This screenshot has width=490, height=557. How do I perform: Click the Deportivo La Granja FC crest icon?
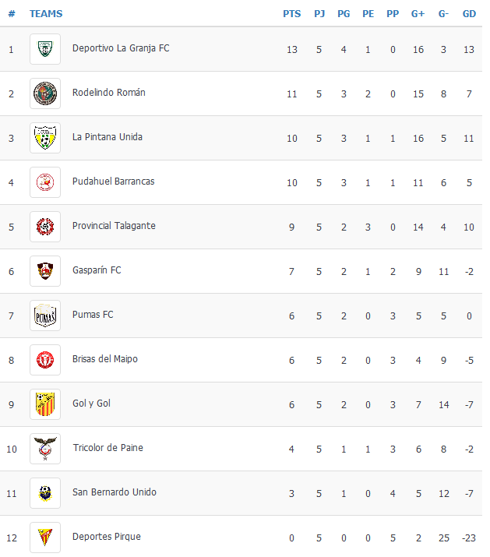(45, 49)
